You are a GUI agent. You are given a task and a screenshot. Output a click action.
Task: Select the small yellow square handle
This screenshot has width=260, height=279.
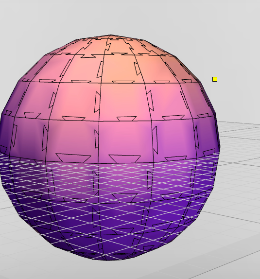215,79
